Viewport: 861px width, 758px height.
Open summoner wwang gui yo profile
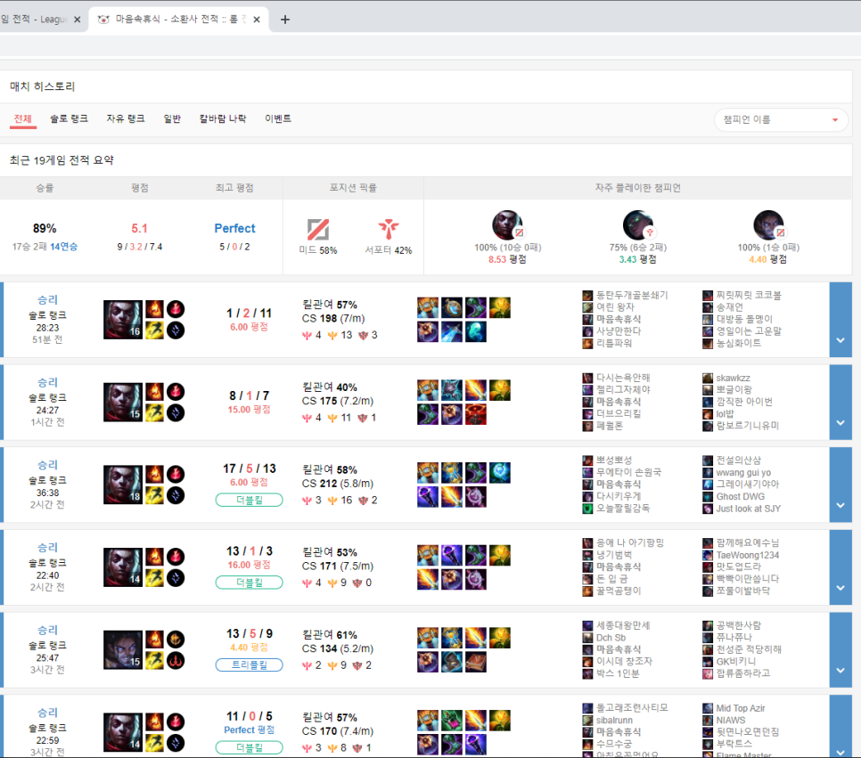[x=743, y=473]
